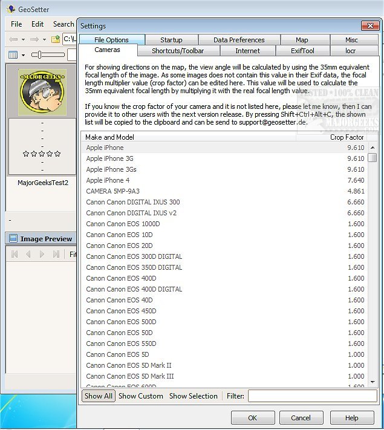This screenshot has width=384, height=430.
Task: Click the camera list scroll up arrow
Action: [373, 148]
